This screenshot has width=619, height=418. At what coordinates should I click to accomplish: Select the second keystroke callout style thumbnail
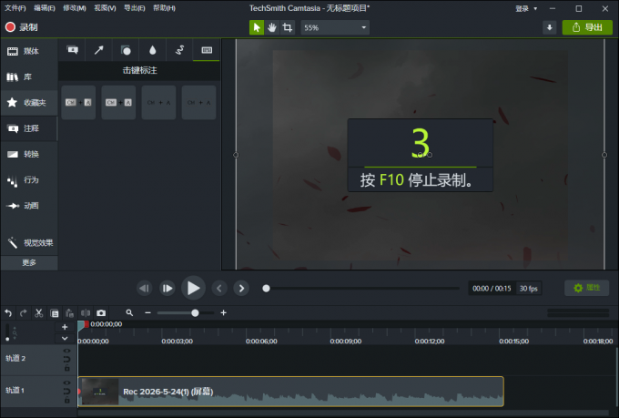tap(118, 102)
